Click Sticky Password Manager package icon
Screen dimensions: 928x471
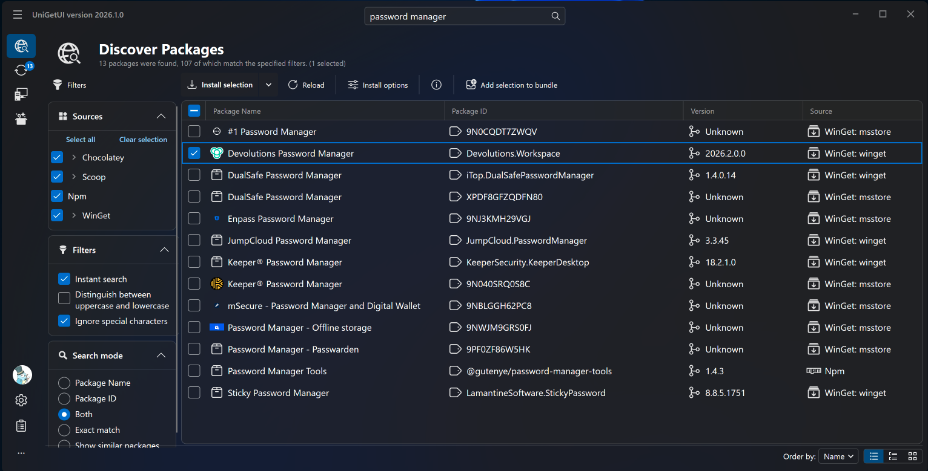(x=217, y=393)
